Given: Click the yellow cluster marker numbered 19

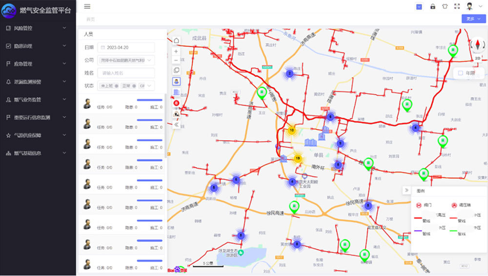Looking at the screenshot, I should [x=298, y=159].
